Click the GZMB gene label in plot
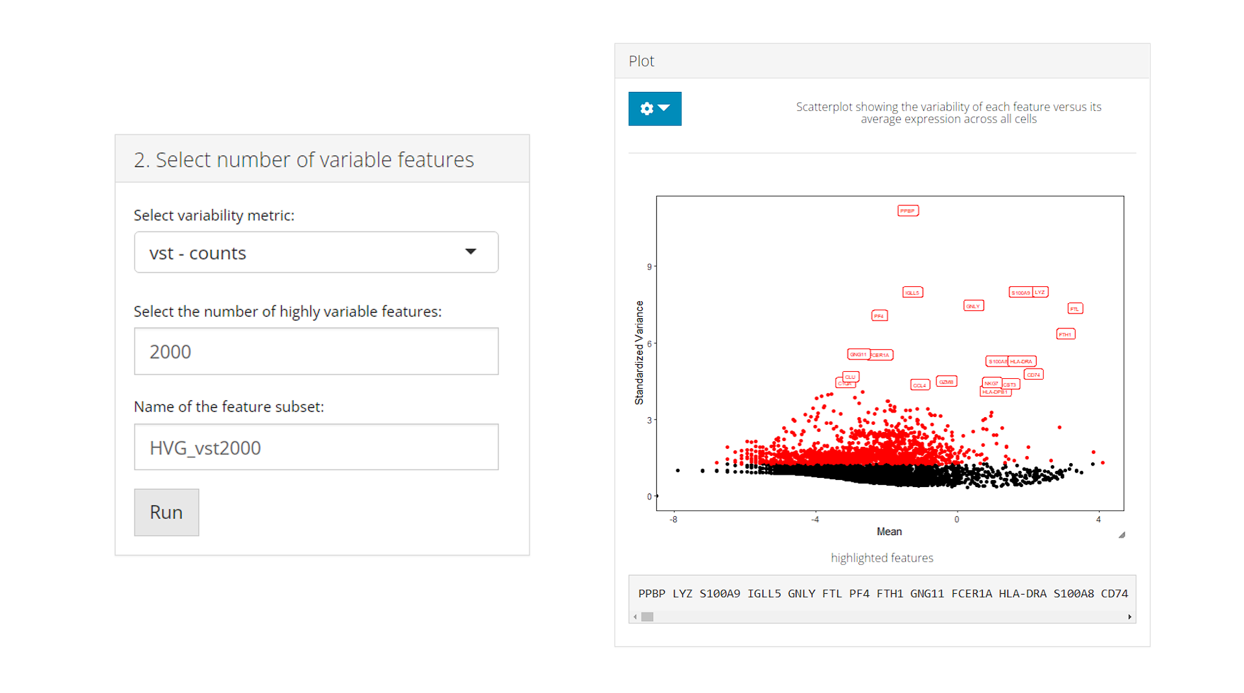This screenshot has width=1244, height=693. [947, 382]
